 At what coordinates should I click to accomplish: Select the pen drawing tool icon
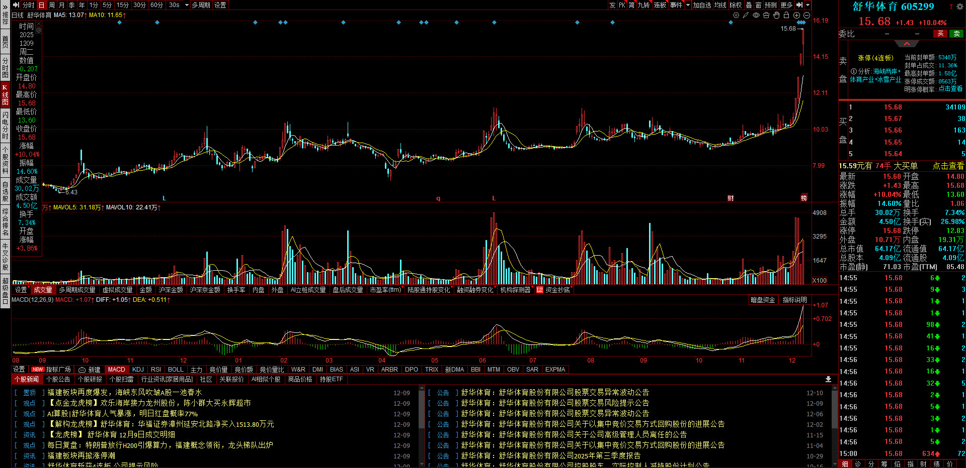click(x=746, y=15)
